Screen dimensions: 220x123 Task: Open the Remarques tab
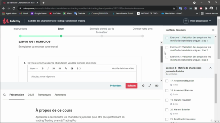click(x=44, y=95)
